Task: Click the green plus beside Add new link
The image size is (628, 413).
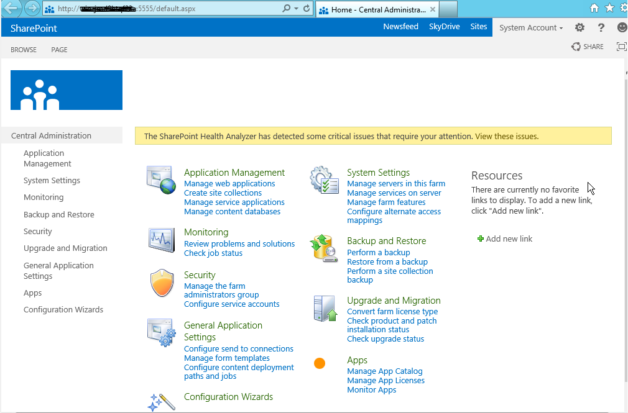Action: tap(480, 238)
